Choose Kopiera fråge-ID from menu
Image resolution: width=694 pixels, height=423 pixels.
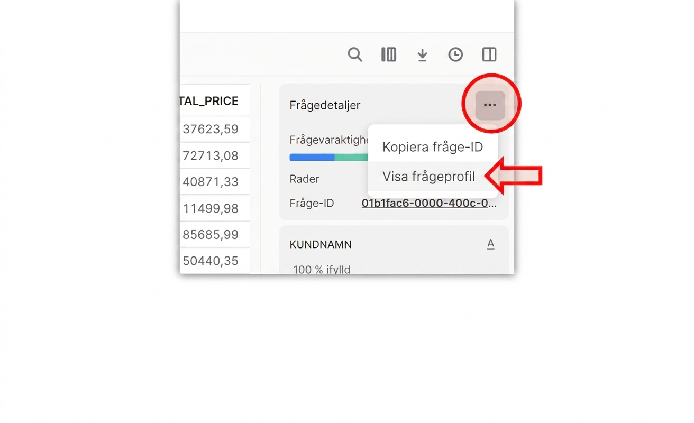click(433, 147)
